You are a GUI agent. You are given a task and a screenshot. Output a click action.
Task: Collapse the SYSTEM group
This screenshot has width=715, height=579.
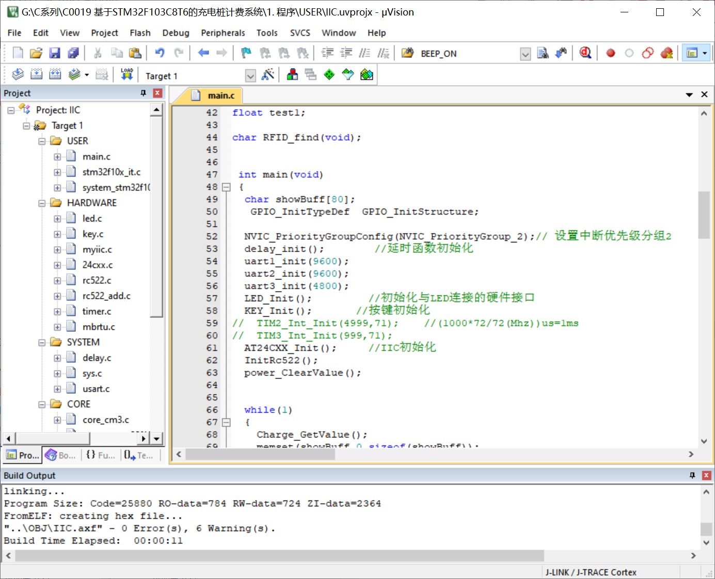tap(42, 343)
